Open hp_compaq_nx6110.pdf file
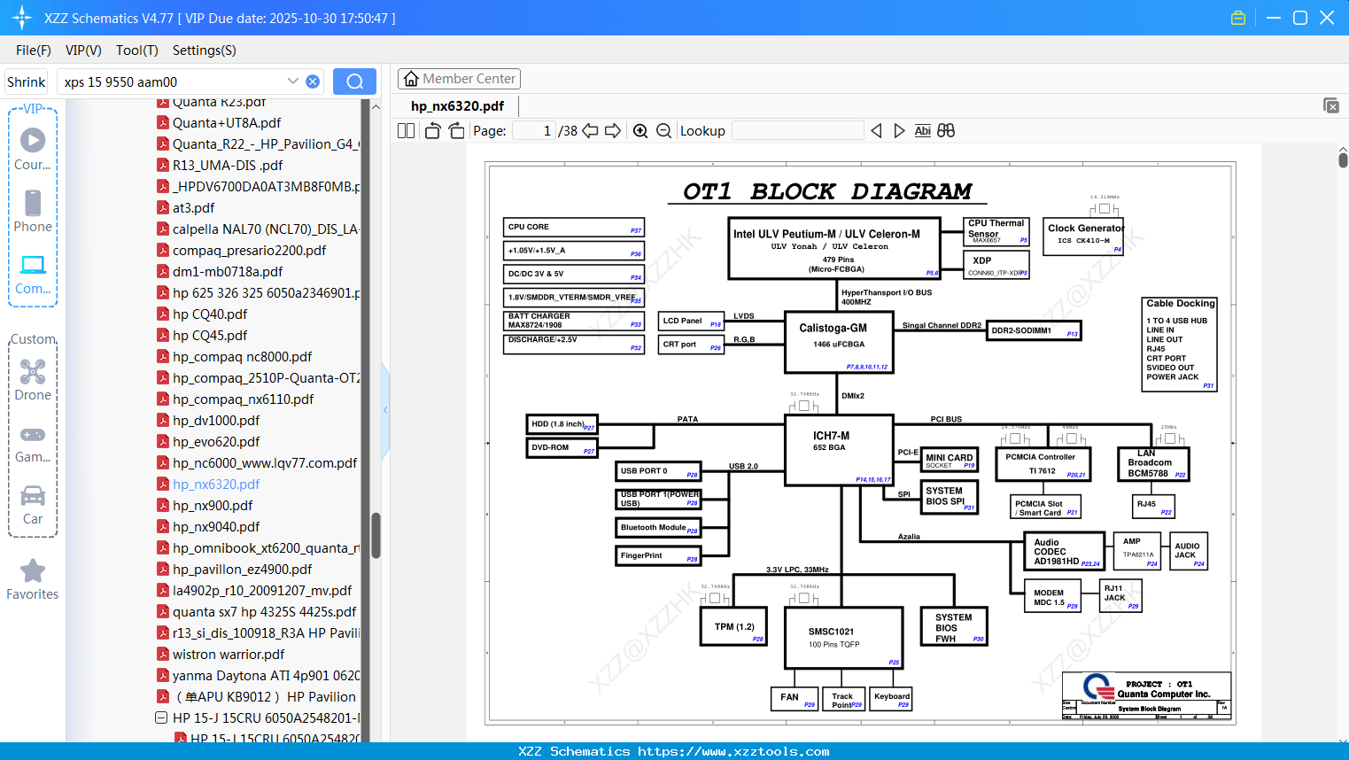Screen dimensions: 1349x760 (243, 399)
